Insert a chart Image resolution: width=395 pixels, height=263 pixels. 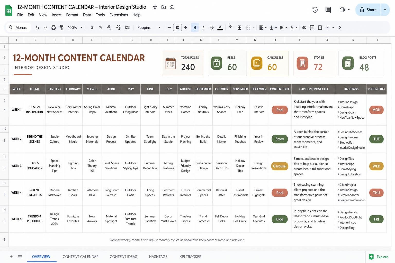[320, 27]
